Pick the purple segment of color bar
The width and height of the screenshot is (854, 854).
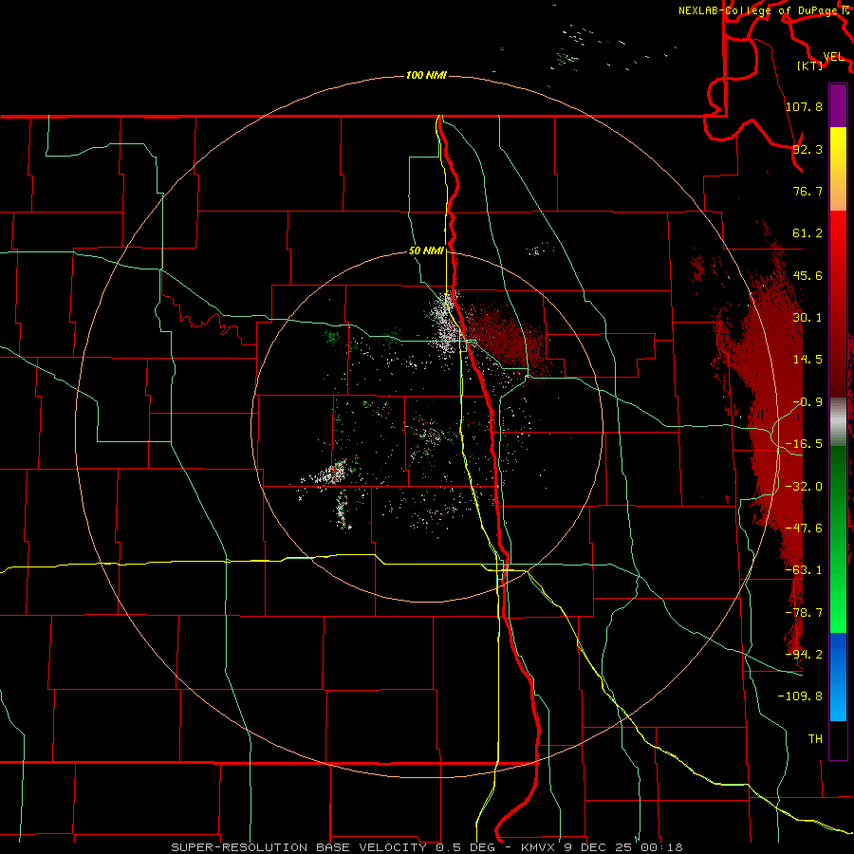click(x=838, y=105)
